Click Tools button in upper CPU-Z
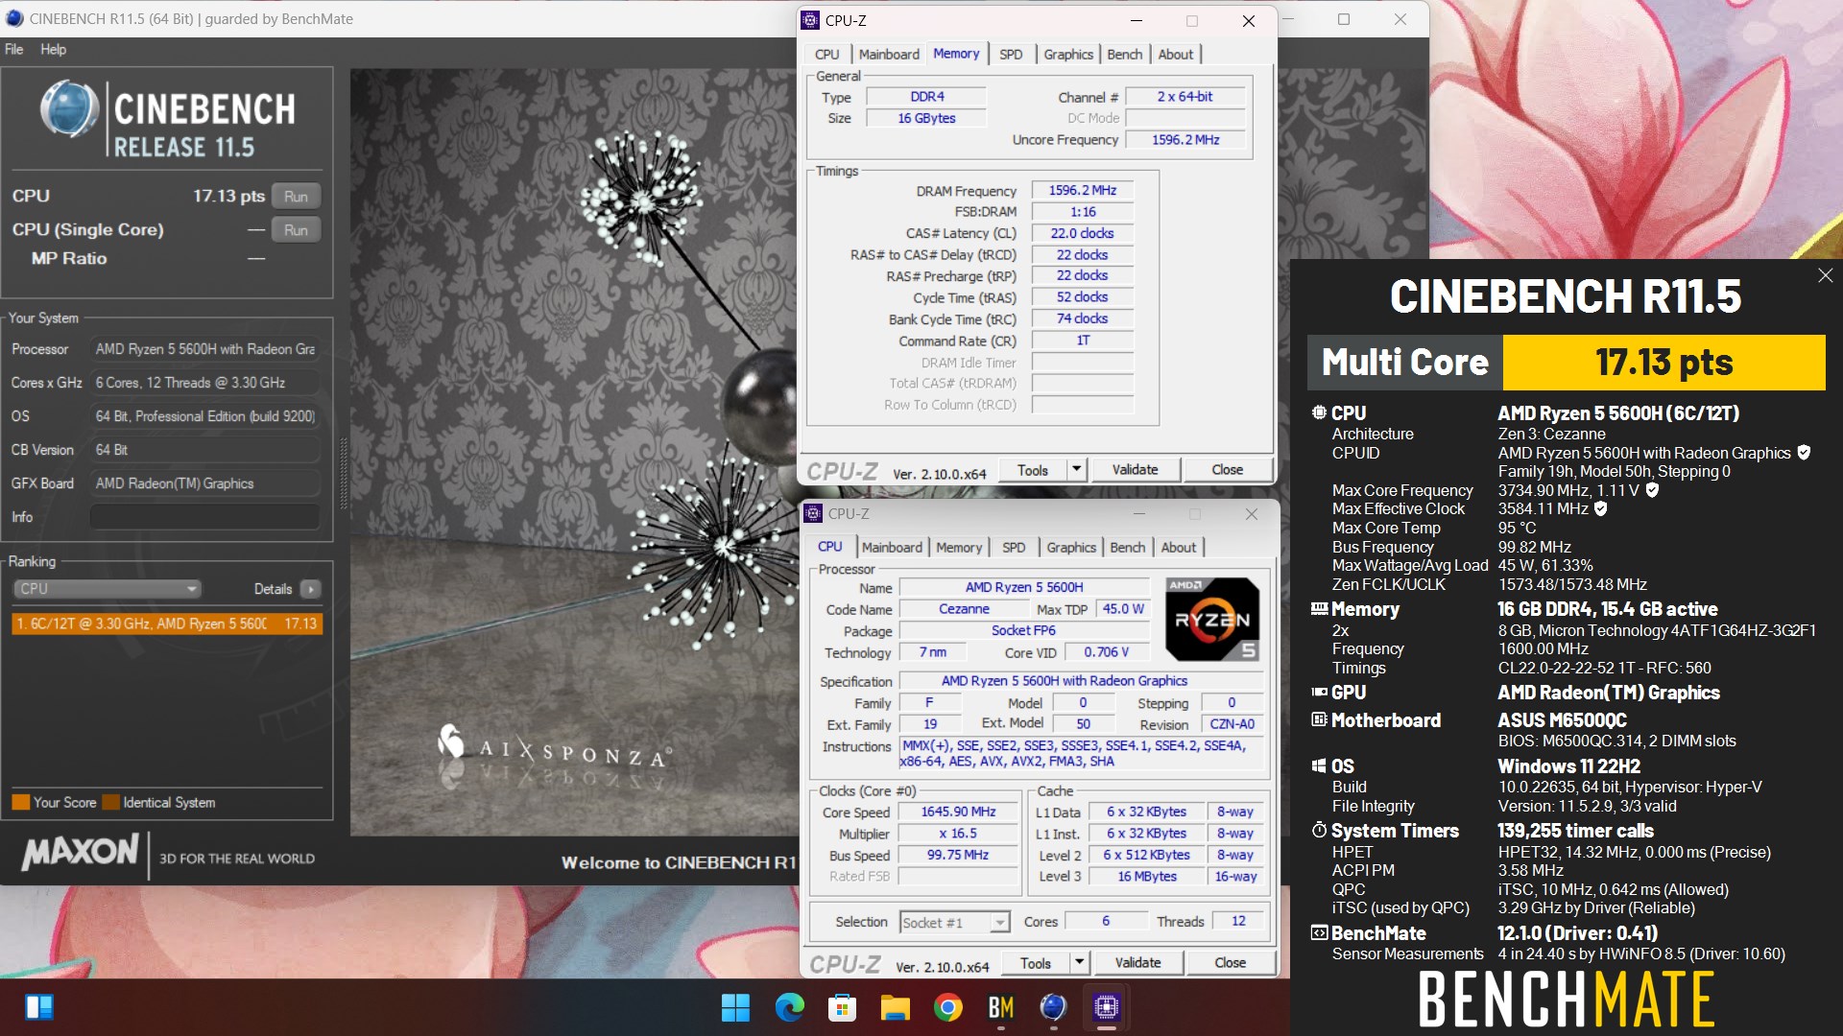 click(1033, 470)
